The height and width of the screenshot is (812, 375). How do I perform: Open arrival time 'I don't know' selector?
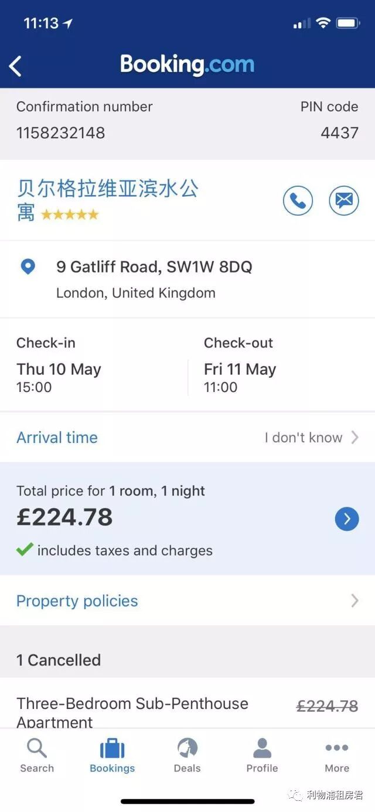pyautogui.click(x=311, y=437)
